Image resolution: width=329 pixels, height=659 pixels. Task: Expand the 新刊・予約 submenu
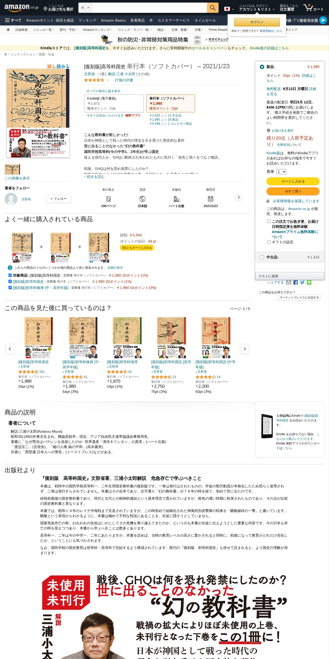(x=69, y=30)
